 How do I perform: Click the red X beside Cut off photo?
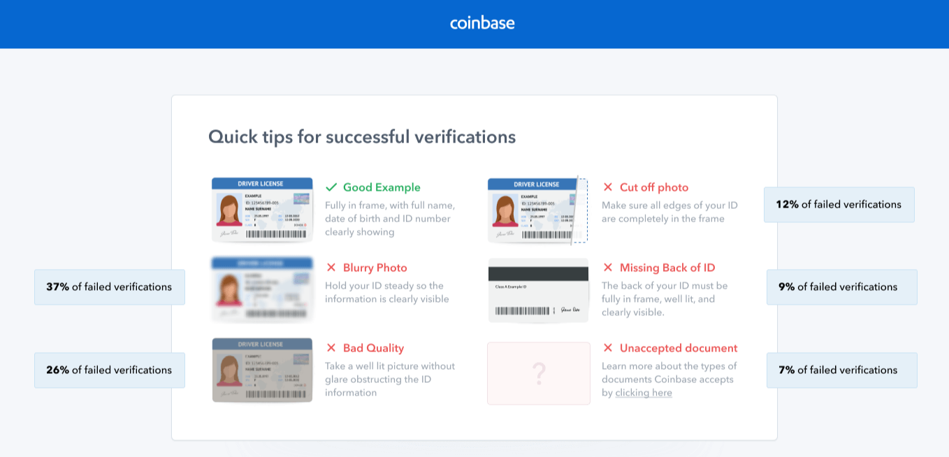[608, 187]
